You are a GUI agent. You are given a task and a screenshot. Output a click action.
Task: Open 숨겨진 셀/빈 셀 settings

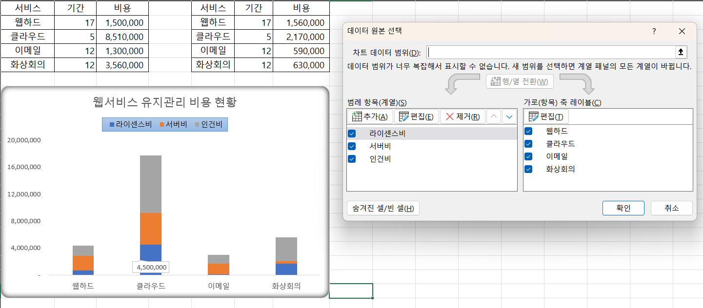click(x=383, y=208)
